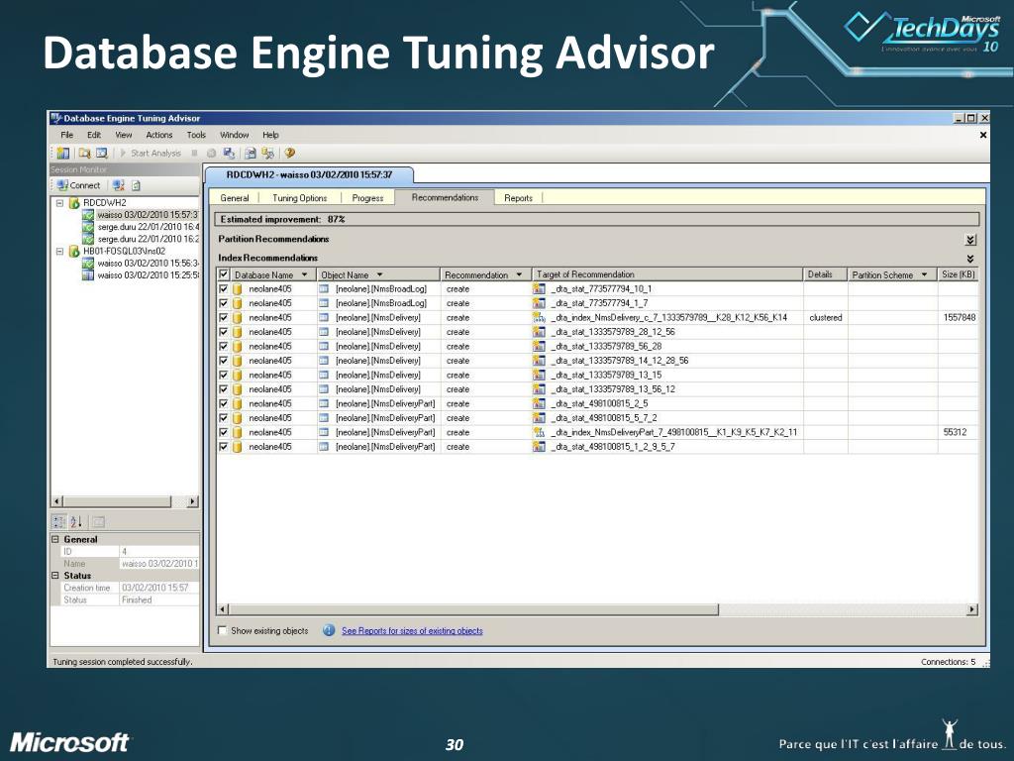The height and width of the screenshot is (761, 1014).
Task: Open the Recommendation column filter dropdown
Action: pos(519,275)
